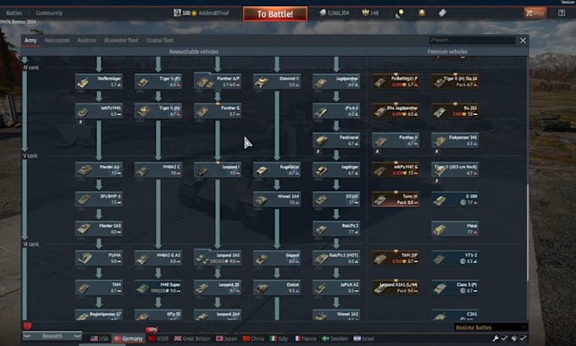This screenshot has height=346, width=576.
Task: Switch to the Israel nation tab
Action: click(363, 338)
